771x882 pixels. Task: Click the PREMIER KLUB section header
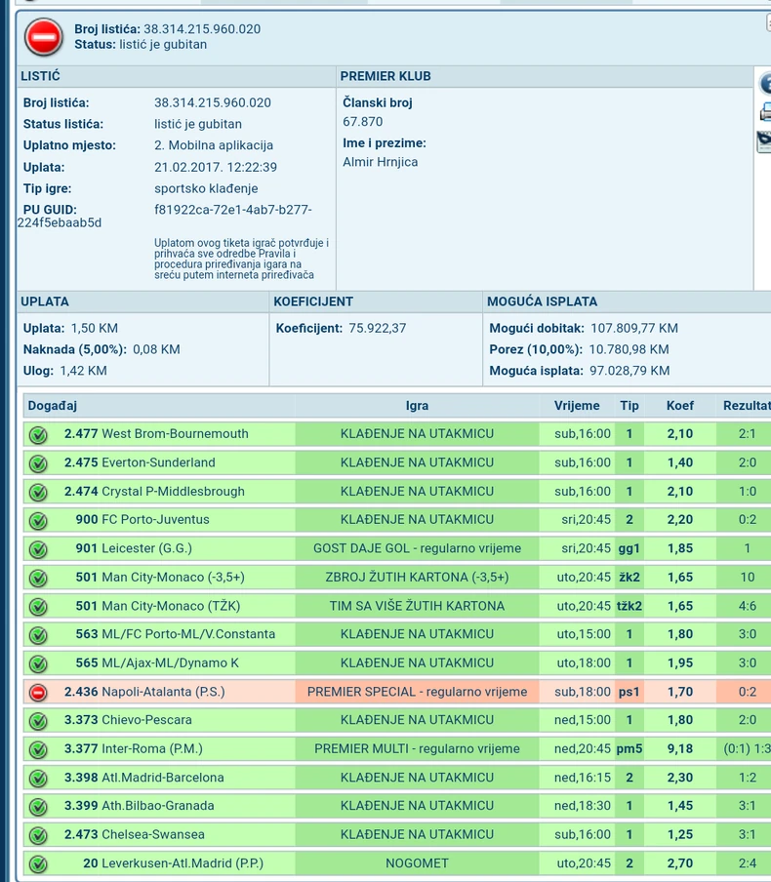click(x=385, y=76)
